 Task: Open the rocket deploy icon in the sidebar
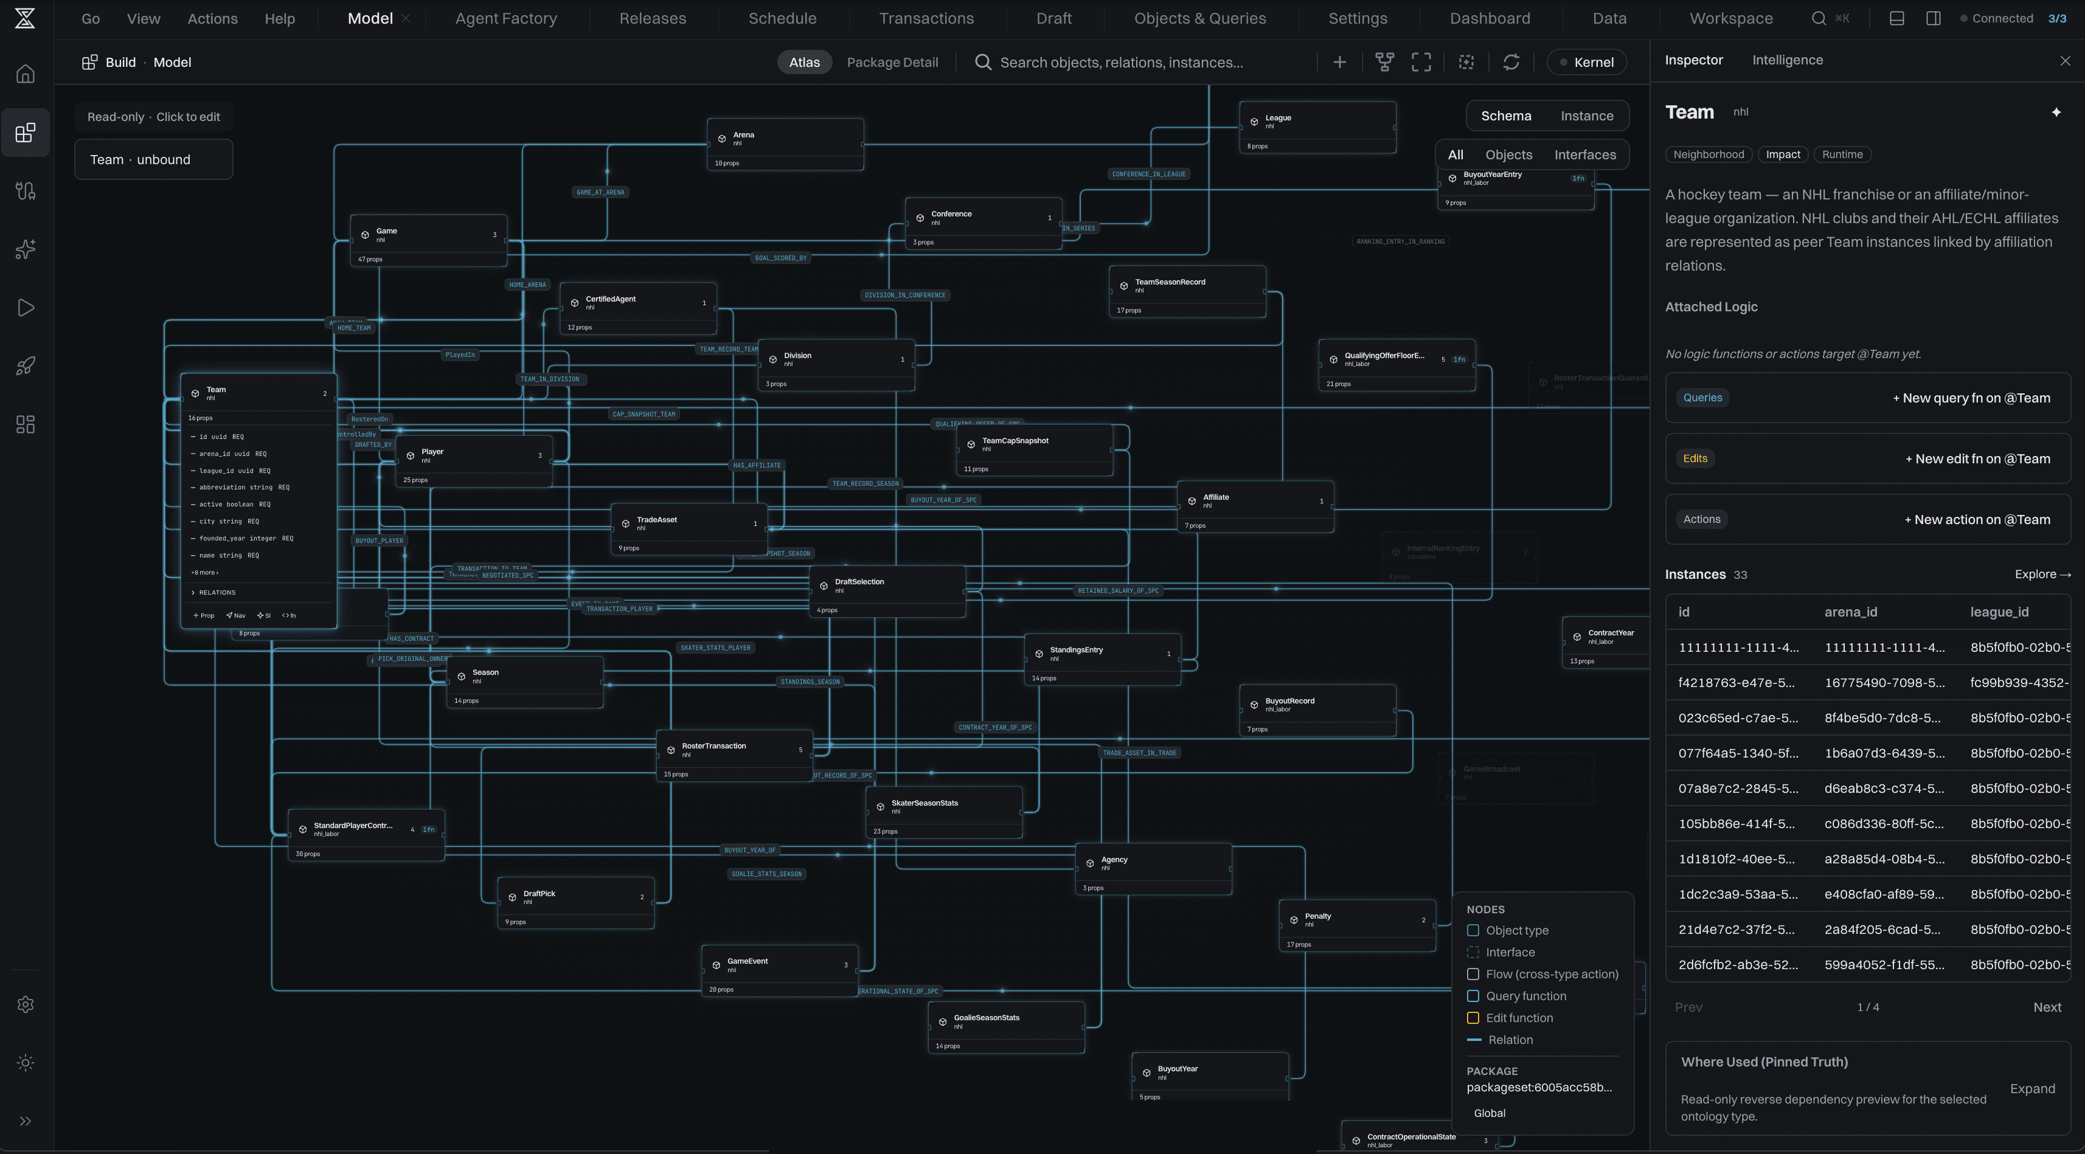coord(25,366)
